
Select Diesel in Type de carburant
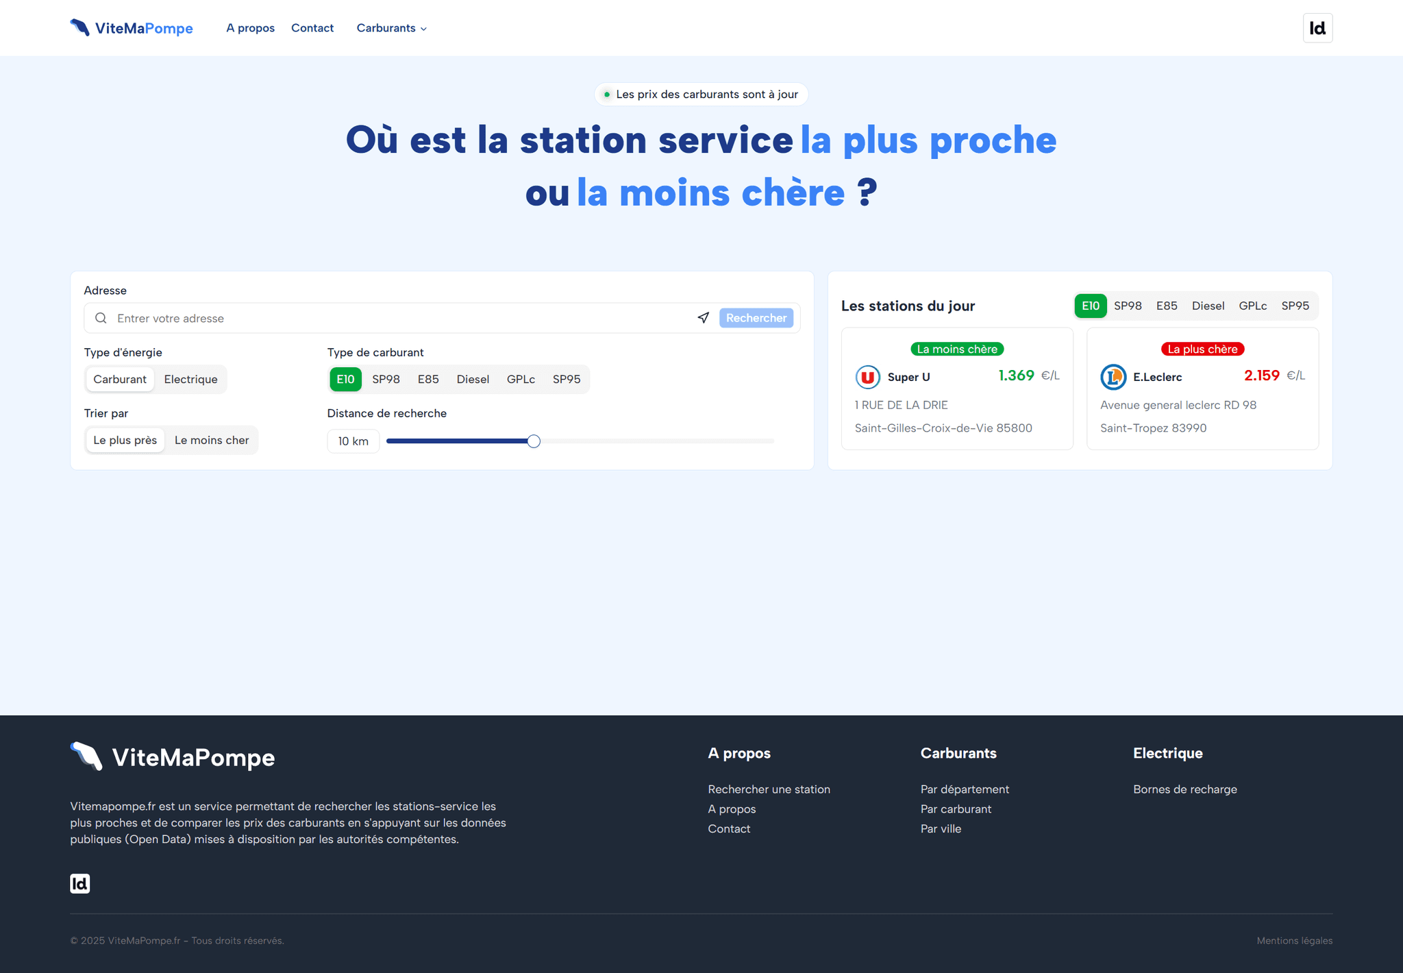(x=473, y=379)
